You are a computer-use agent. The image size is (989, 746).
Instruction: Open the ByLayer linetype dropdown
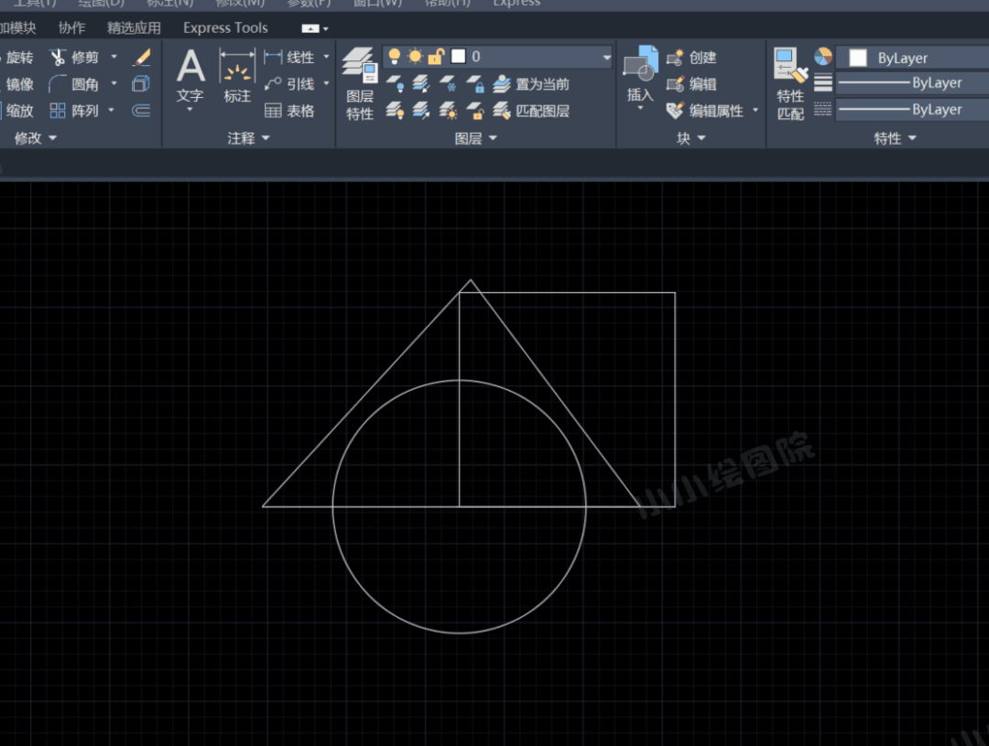[x=912, y=109]
